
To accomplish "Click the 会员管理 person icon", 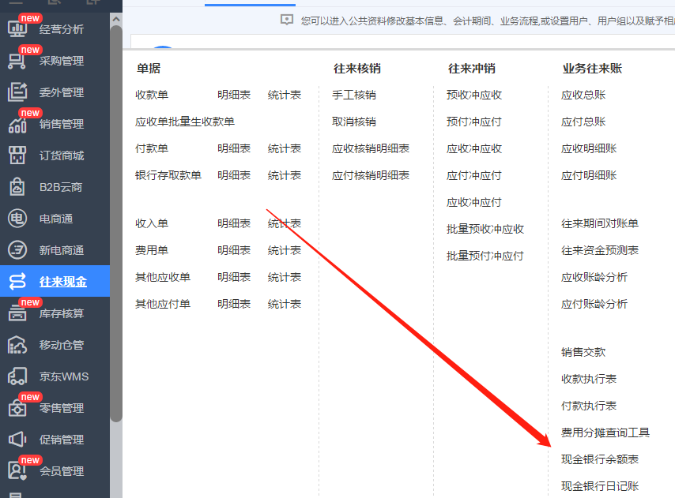I will 17,471.
